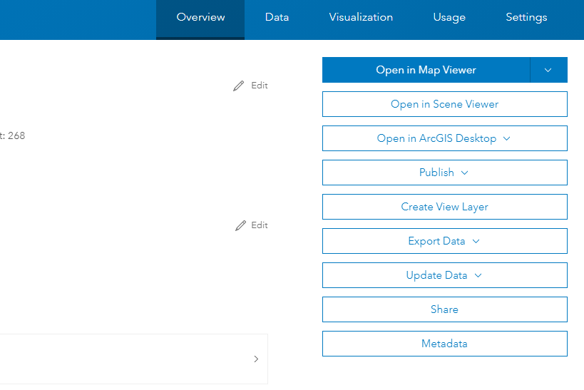Click the right chevron in the bottom card
584x390 pixels.
pyautogui.click(x=256, y=359)
